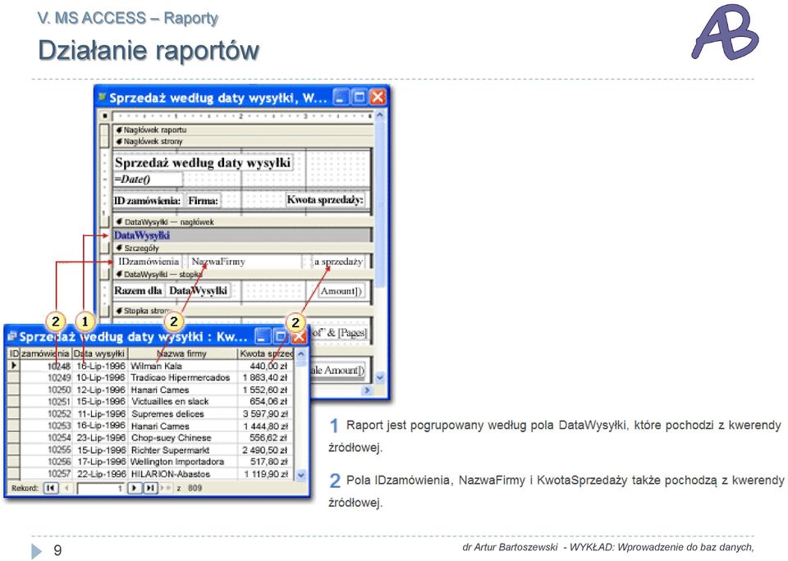Image resolution: width=788 pixels, height=561 pixels.
Task: Click the row selector for record 10248
Action: point(14,366)
